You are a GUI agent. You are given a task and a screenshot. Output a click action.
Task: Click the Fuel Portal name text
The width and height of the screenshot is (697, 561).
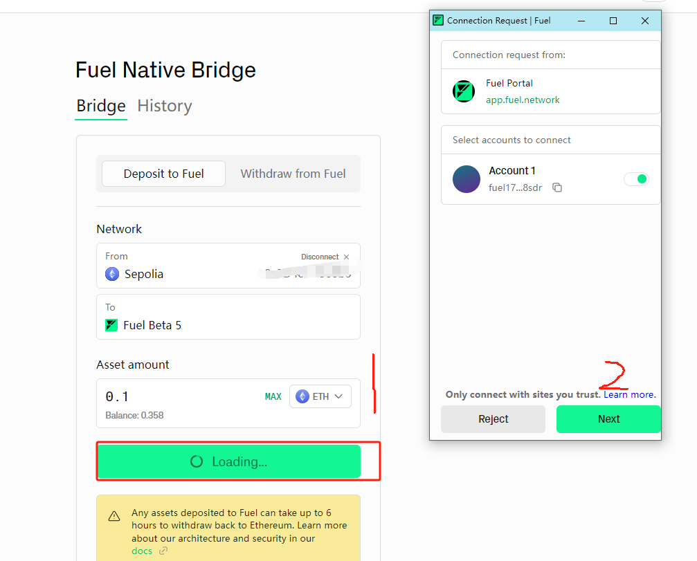pos(509,83)
